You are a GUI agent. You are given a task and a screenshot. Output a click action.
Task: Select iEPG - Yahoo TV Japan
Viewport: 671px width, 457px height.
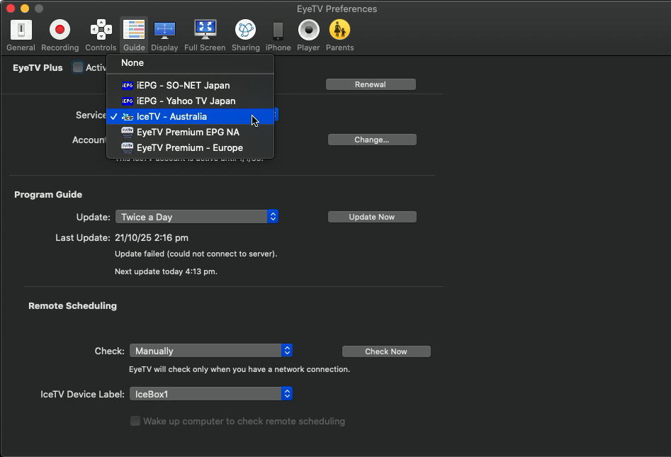point(190,101)
